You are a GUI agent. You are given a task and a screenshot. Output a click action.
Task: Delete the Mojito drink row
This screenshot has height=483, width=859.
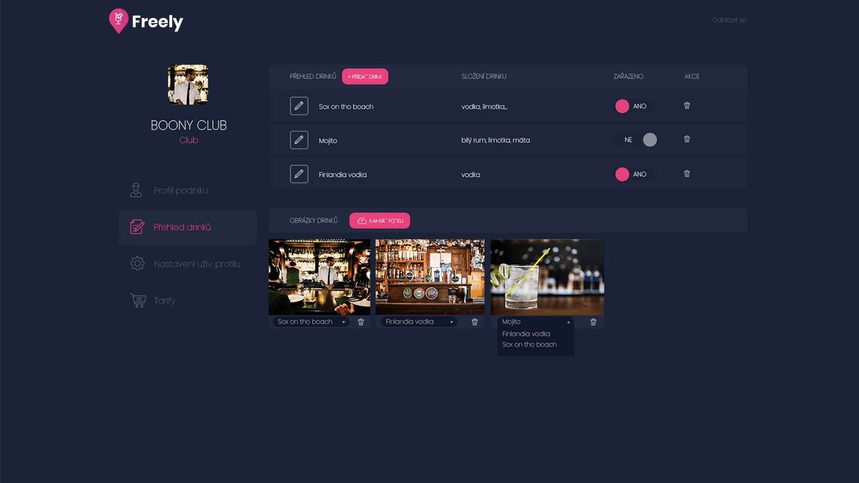(x=687, y=139)
